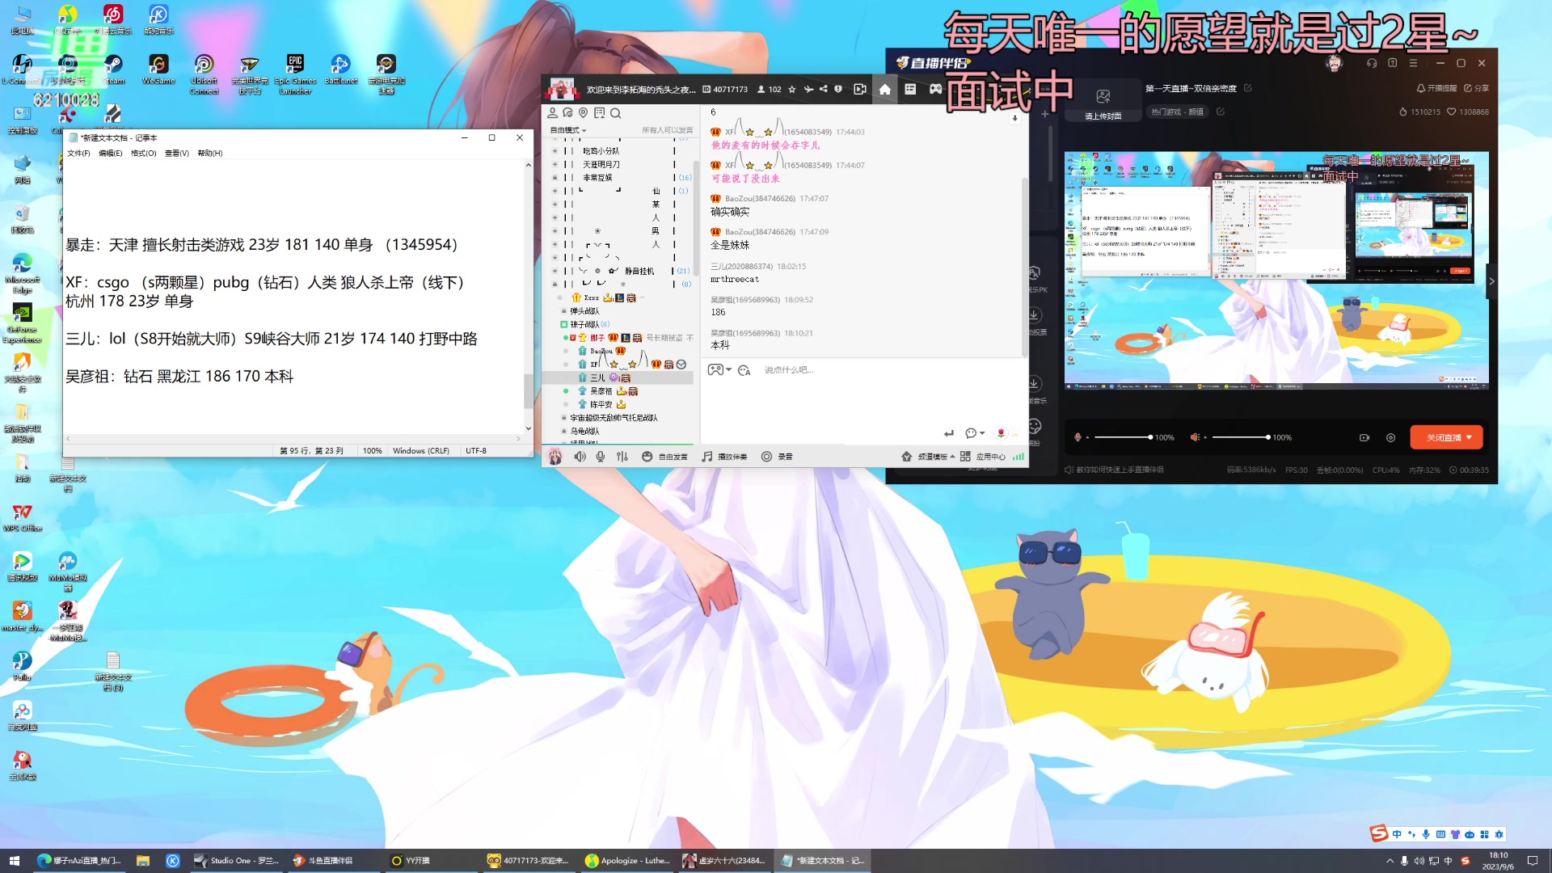Send a flower gift in the YY chat
The image size is (1552, 873).
point(1001,433)
